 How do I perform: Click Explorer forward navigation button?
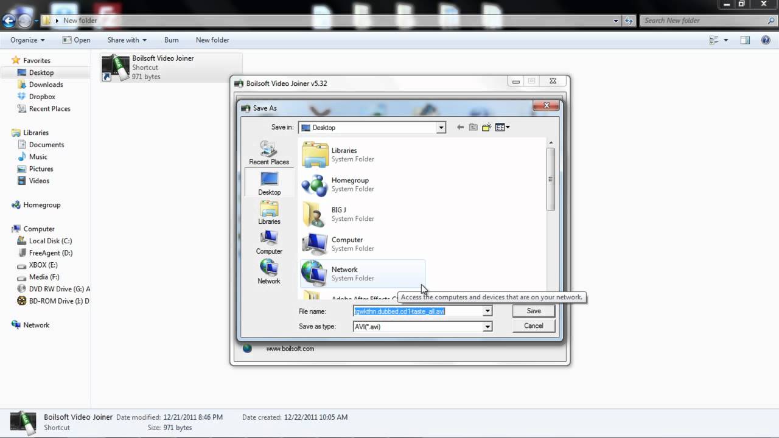coord(24,21)
